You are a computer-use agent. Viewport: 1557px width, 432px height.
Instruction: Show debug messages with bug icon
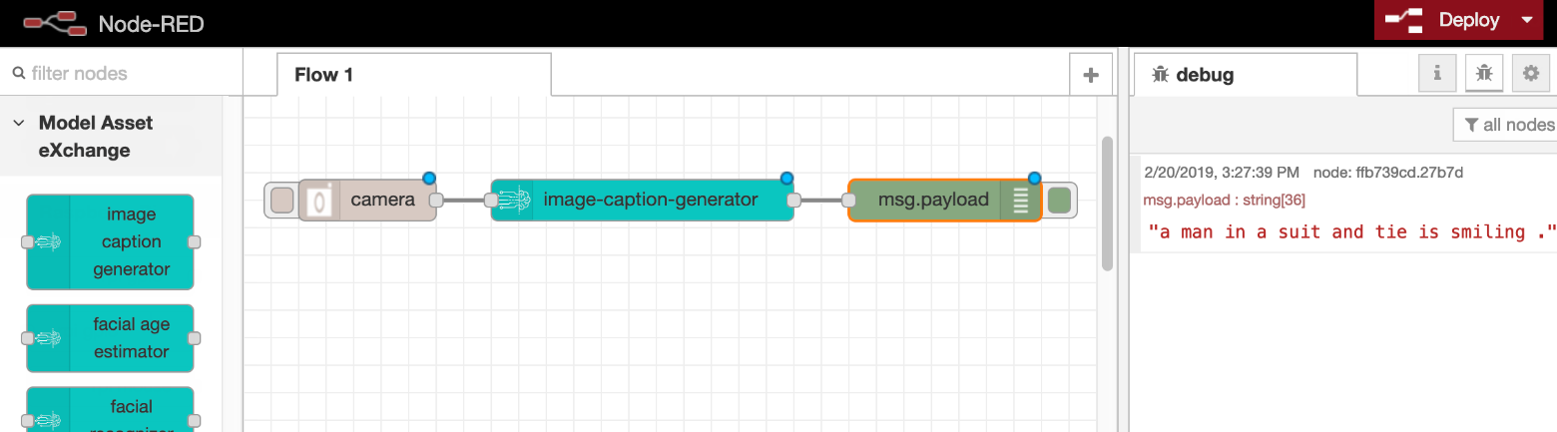(x=1484, y=73)
